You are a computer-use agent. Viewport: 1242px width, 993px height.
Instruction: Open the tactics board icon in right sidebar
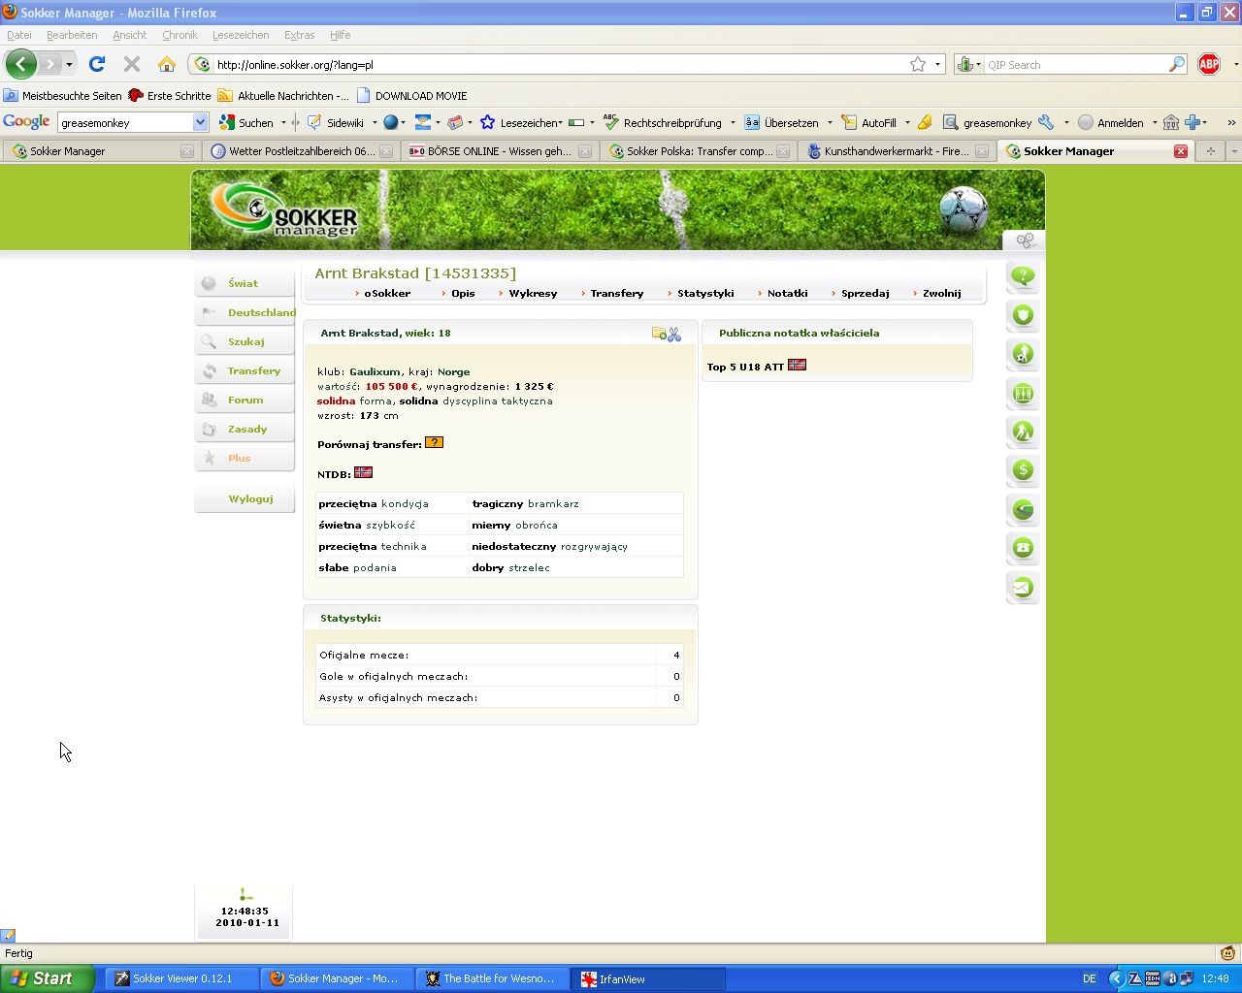pos(1023,393)
